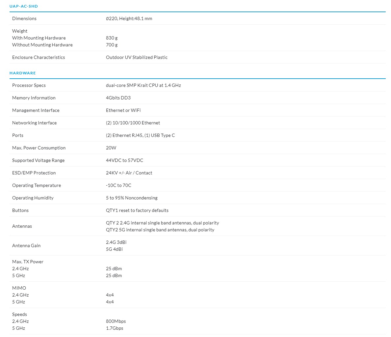Viewport: 391px width, 337px height.
Task: Click the Ports row label
Action: click(x=18, y=135)
